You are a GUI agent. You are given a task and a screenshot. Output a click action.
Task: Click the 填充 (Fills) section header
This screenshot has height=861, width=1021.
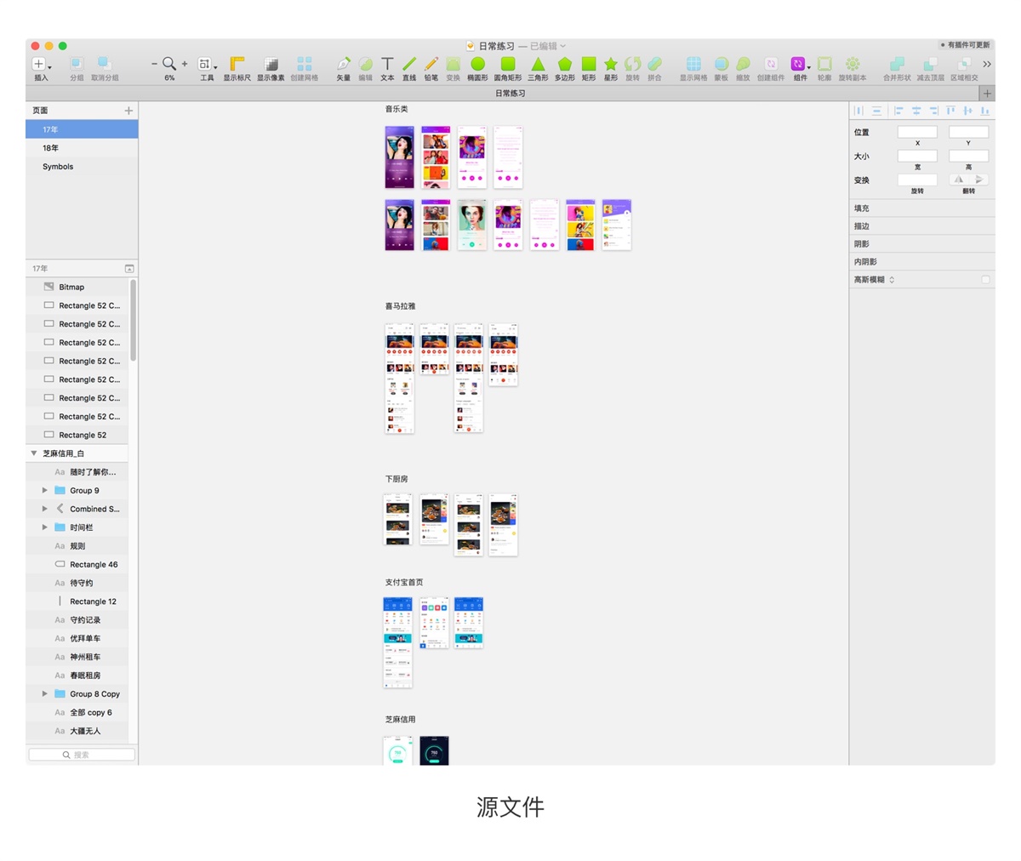point(921,208)
